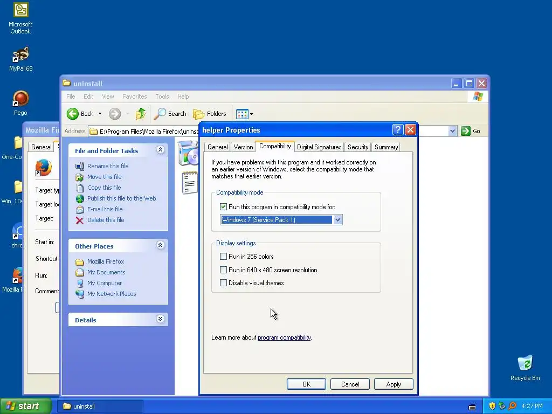Switch to the Version tab
The height and width of the screenshot is (414, 552).
243,147
